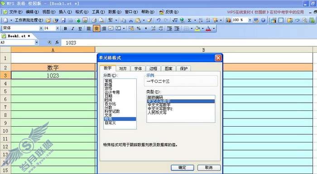Image resolution: width=317 pixels, height=174 pixels.
Task: Confirm the dialog with 确定
Action: 183,168
